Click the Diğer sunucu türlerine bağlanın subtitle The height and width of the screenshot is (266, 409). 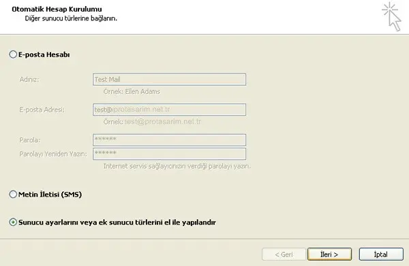[71, 18]
